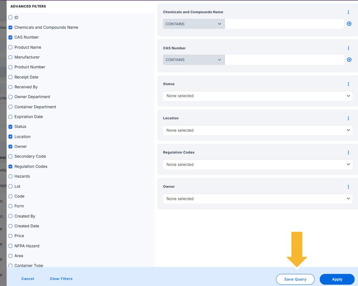Uncheck the Owner filter checkbox
The image size is (358, 286).
tap(10, 147)
